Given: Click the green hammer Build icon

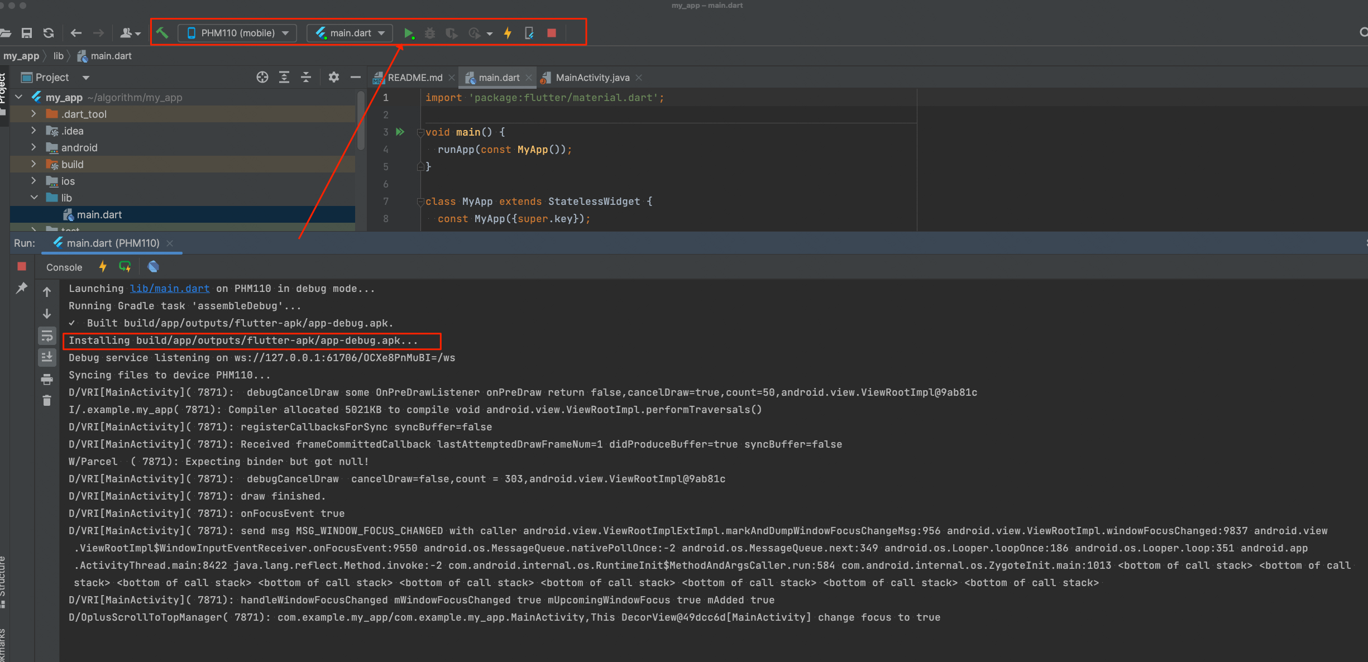Looking at the screenshot, I should coord(162,33).
